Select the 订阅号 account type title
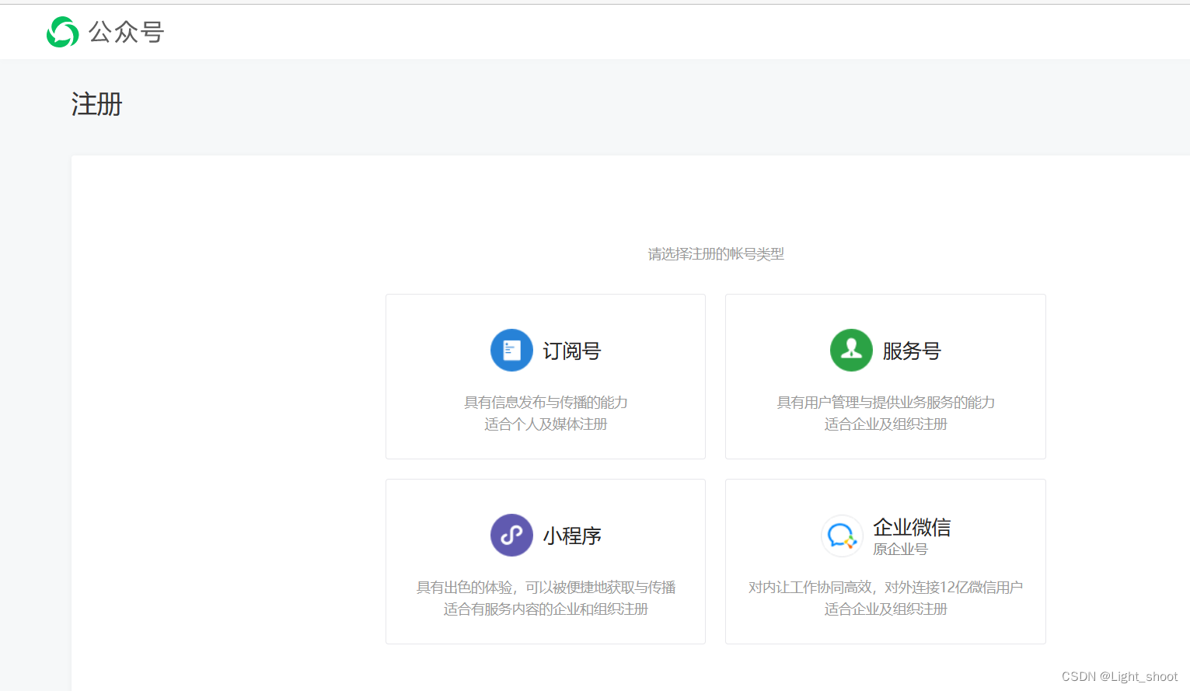Screen dimensions: 1190x691 tap(572, 351)
